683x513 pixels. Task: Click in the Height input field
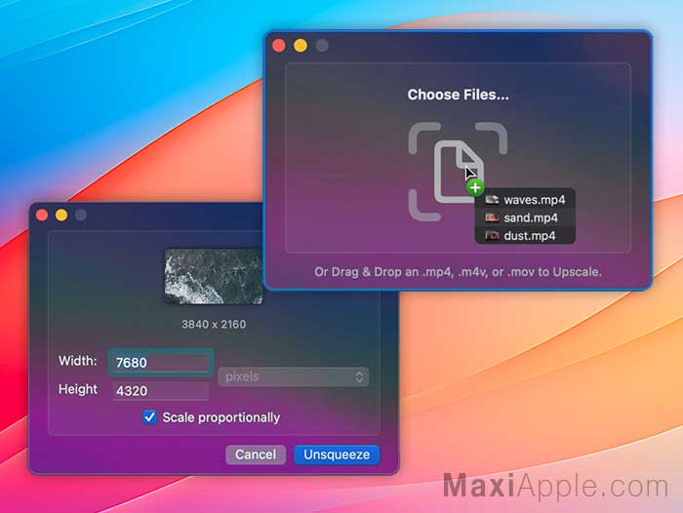(161, 391)
